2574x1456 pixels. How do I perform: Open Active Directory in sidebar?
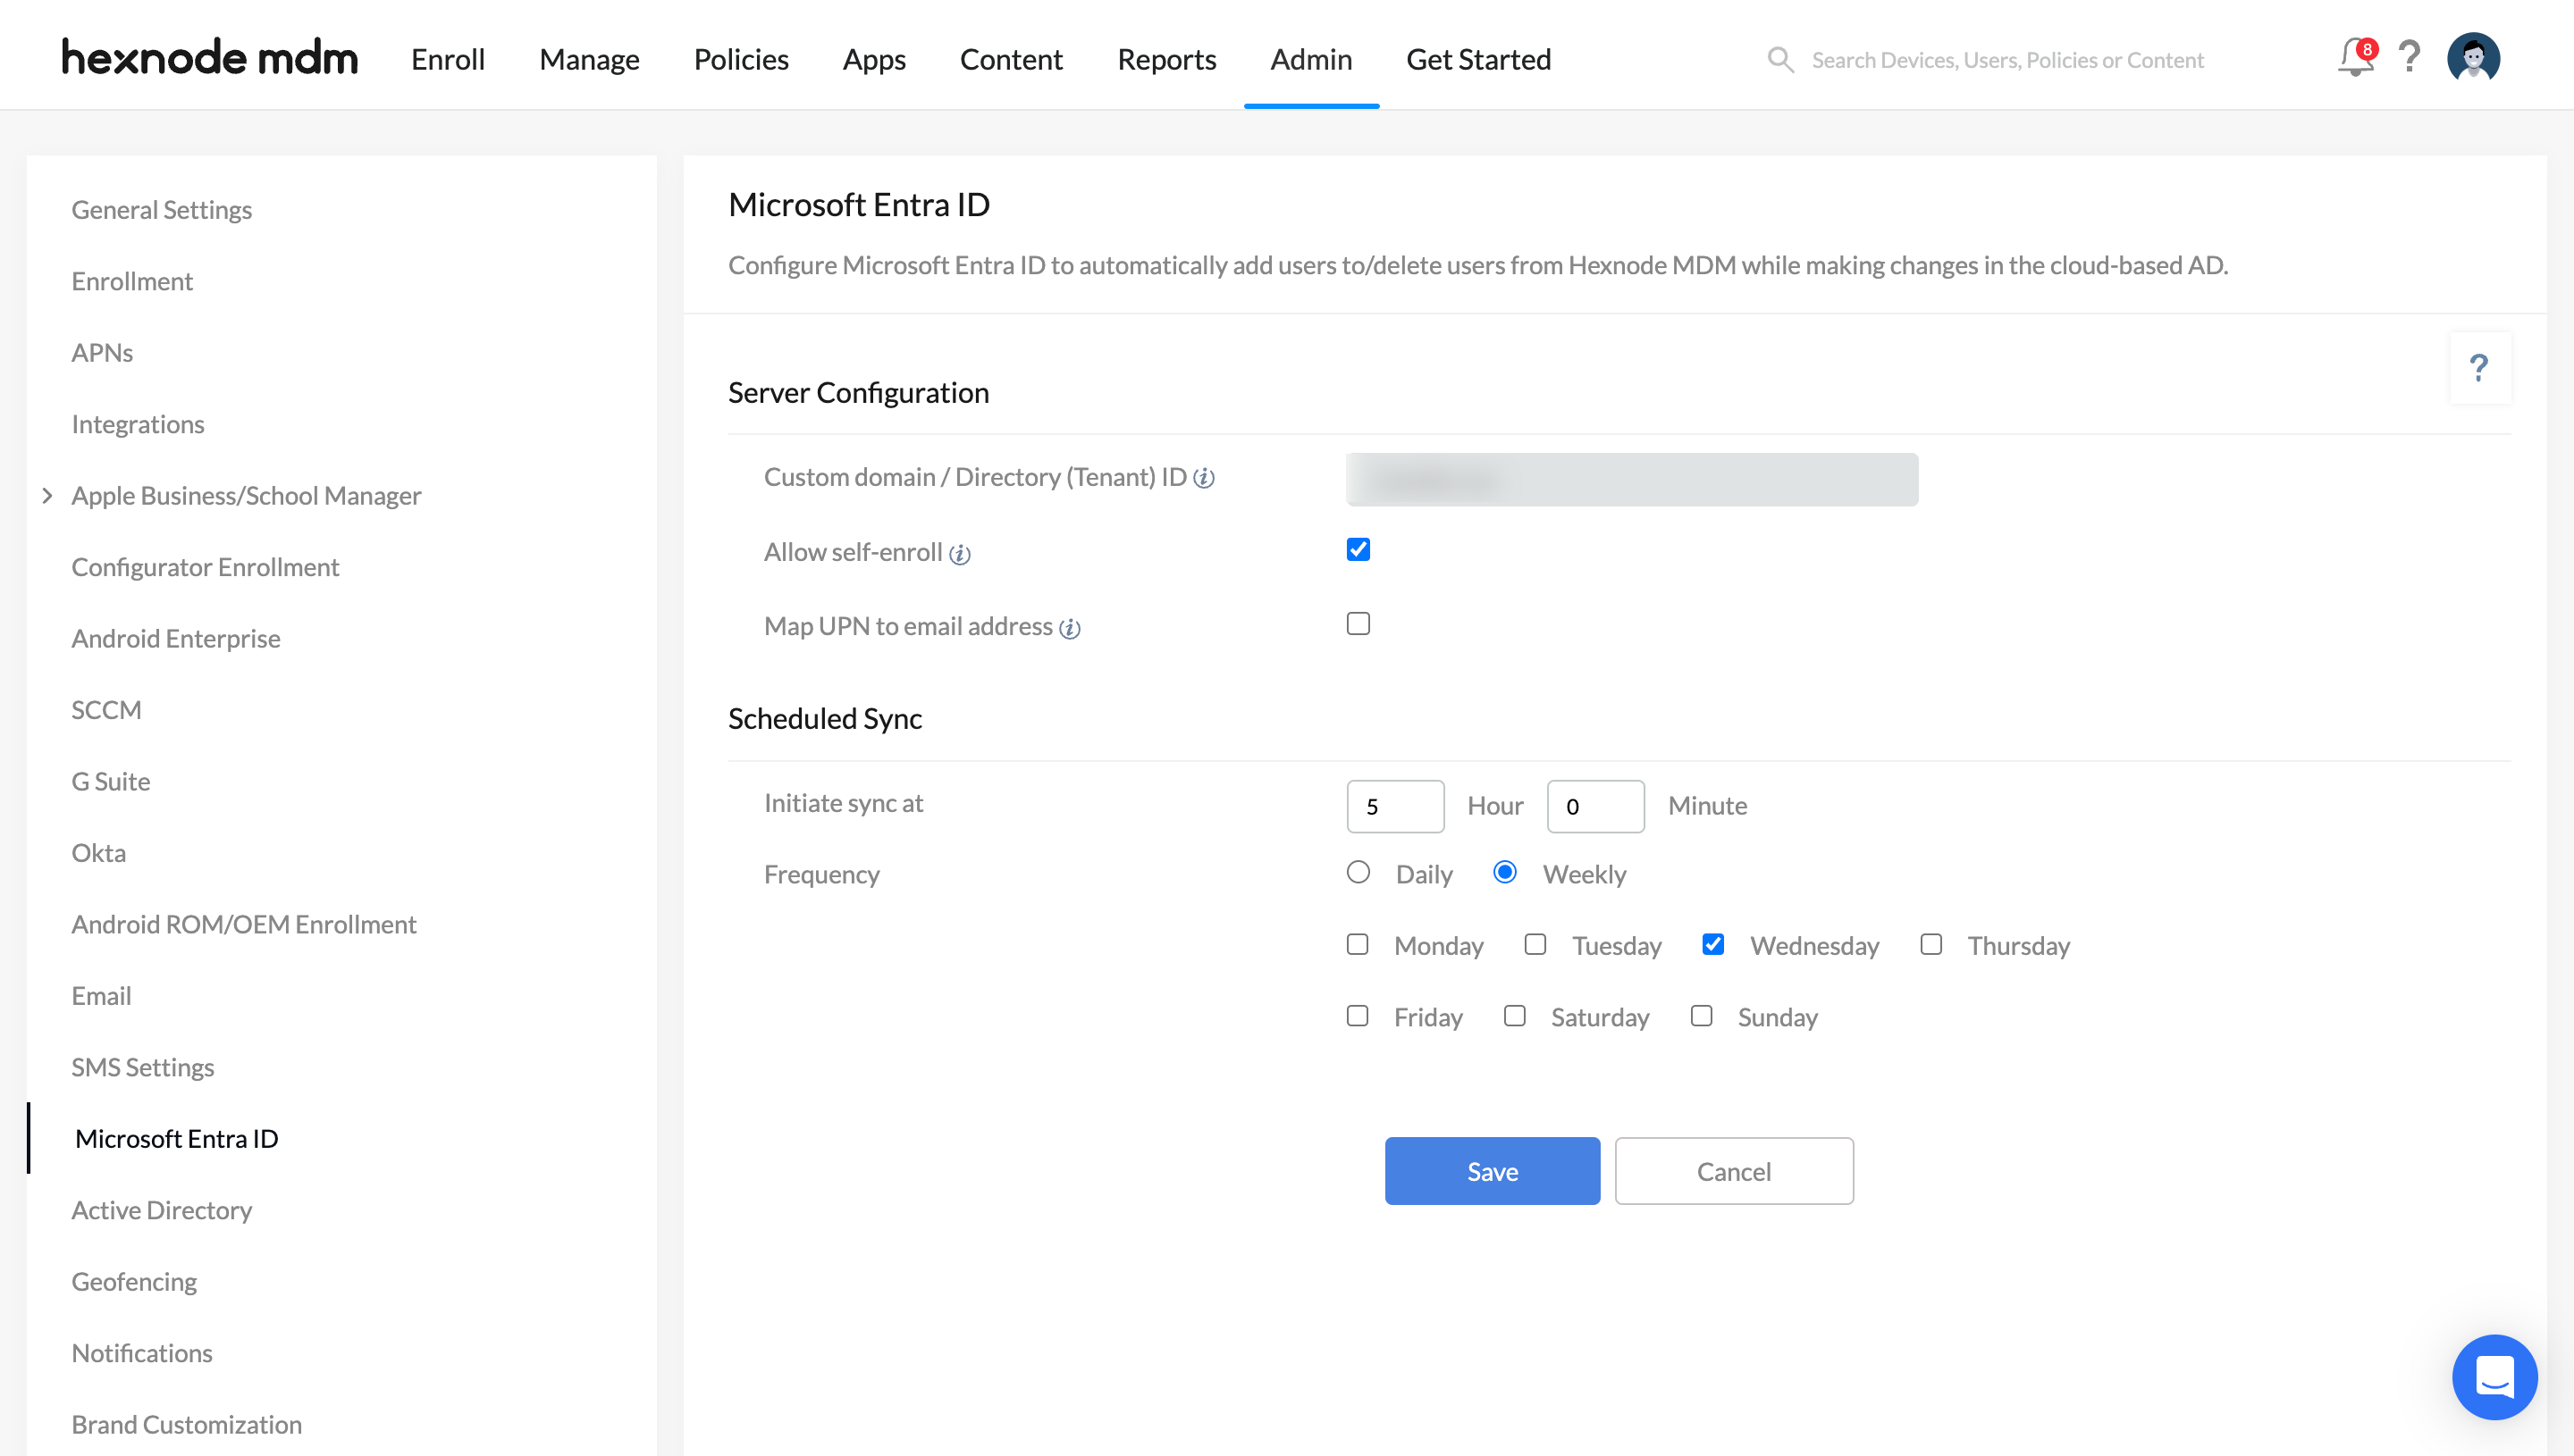(x=161, y=1210)
